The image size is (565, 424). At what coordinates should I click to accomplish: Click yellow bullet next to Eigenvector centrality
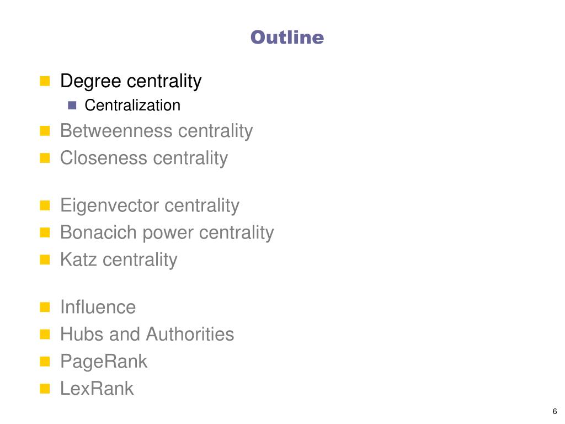click(45, 205)
